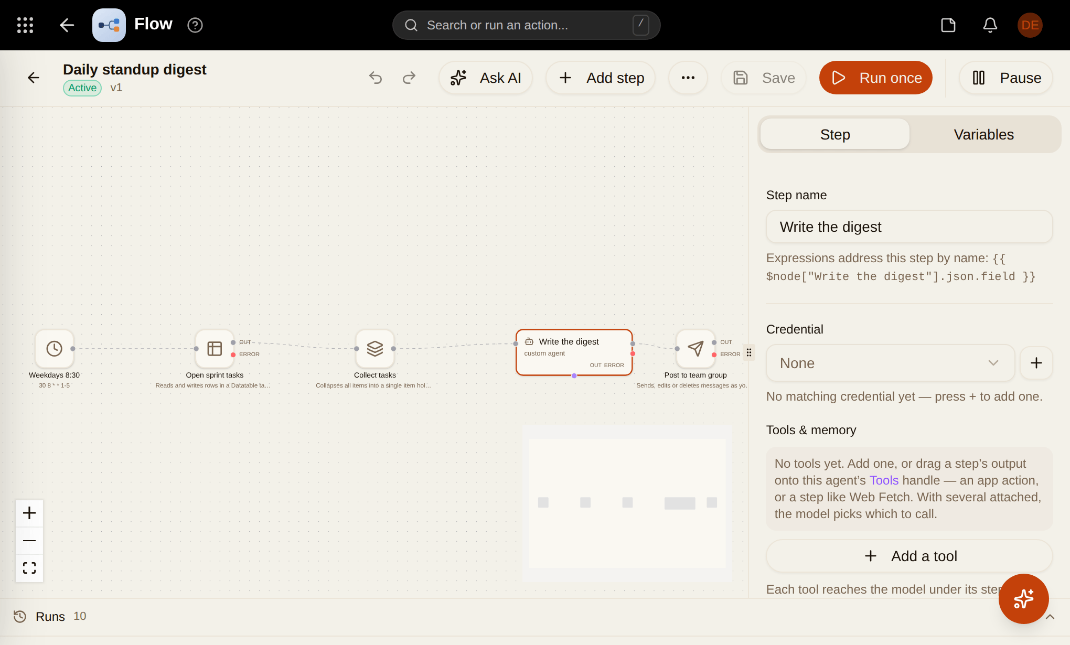1070x645 pixels.
Task: Select the Open sprint tasks table node
Action: [x=215, y=349]
